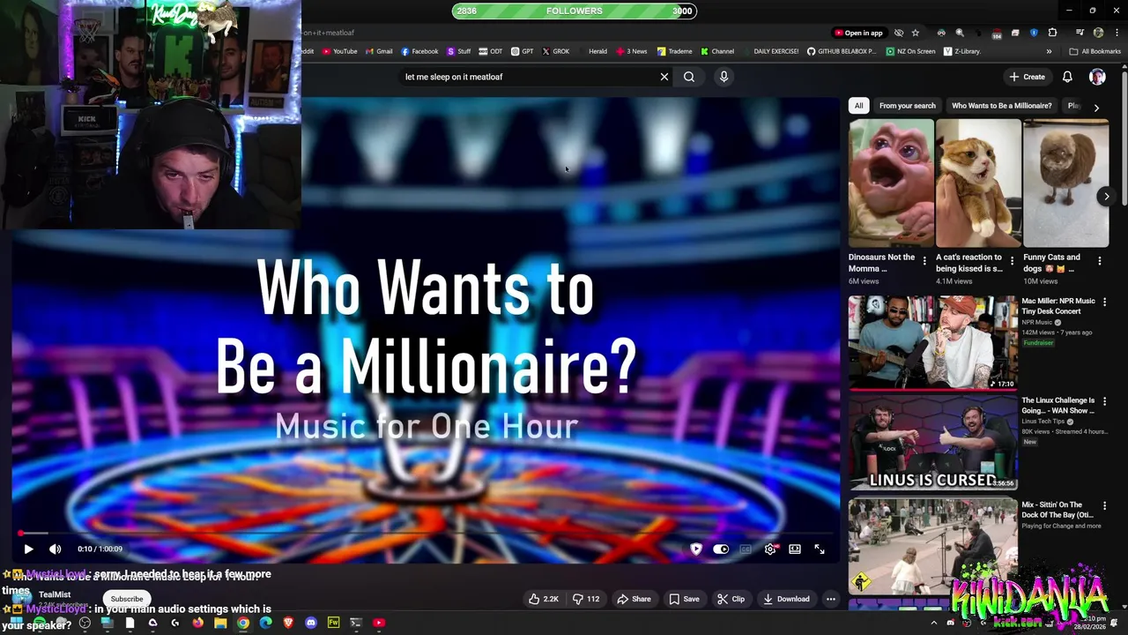
Task: Switch to theater mode in the player
Action: pos(795,549)
